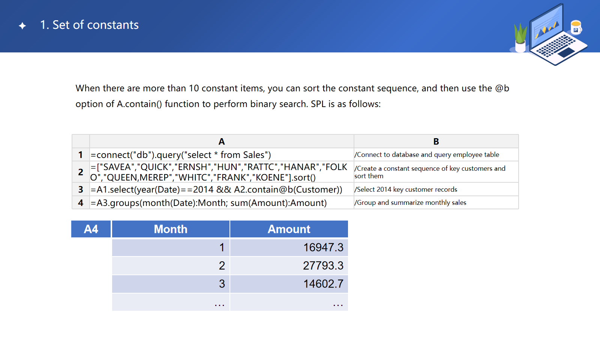The height and width of the screenshot is (337, 600).
Task: Click the Month column header
Action: (x=171, y=229)
